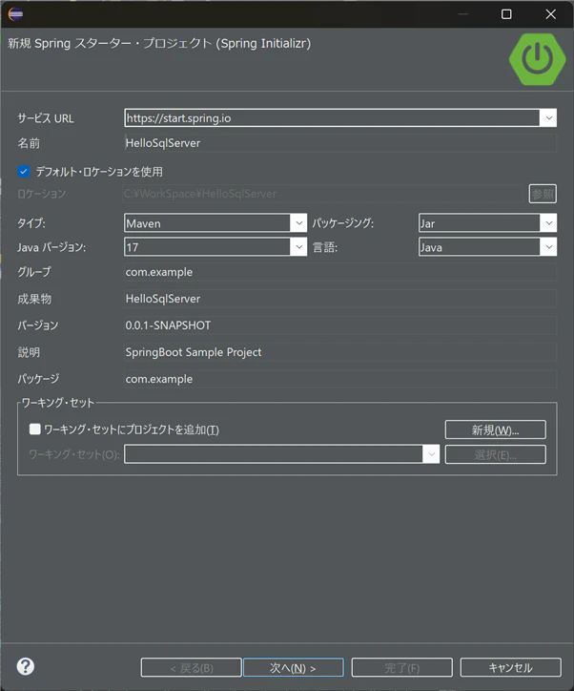Enable ワーキング・セットにプロジェクトを追加 checkbox

tap(34, 429)
